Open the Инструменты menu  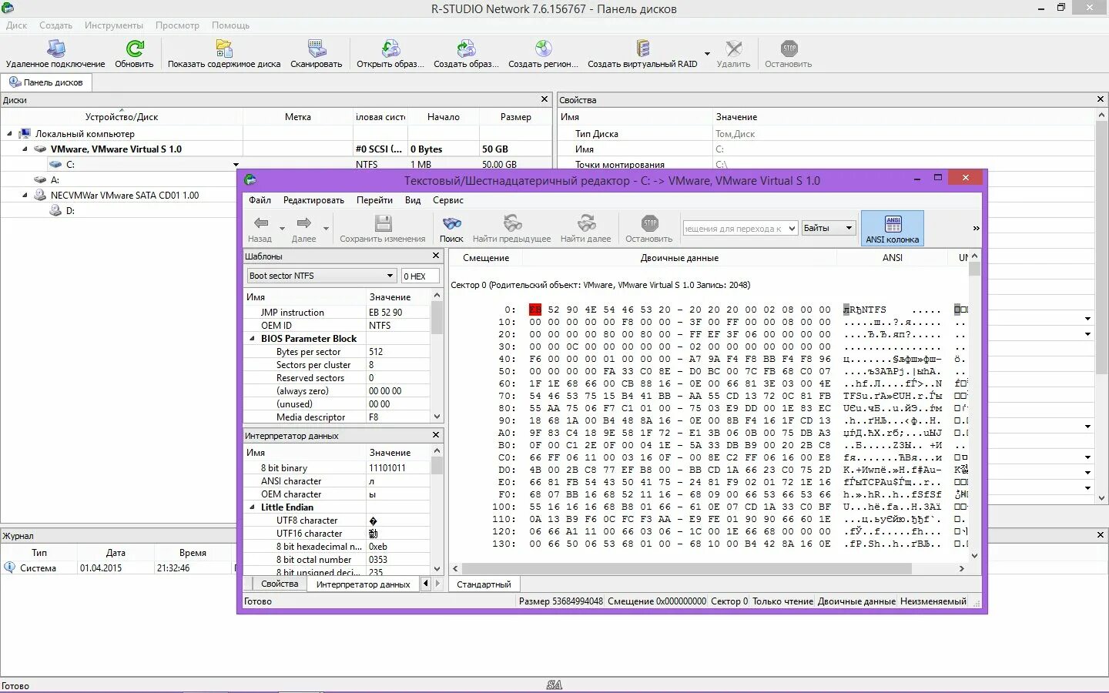click(x=114, y=25)
